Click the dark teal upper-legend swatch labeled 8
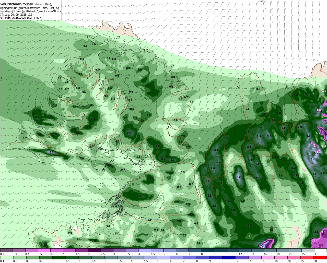327x263 pixels. pyautogui.click(x=207, y=250)
